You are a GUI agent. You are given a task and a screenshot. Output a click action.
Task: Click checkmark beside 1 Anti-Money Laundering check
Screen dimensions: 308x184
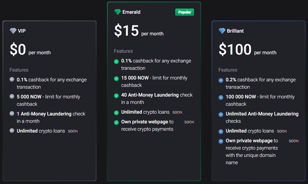[12, 114]
